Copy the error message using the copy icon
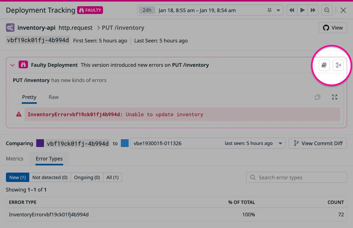Screen dimensions: 353x228 pos(318,97)
